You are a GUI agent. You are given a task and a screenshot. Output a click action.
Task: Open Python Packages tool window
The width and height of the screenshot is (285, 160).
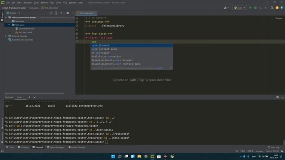[56, 147]
